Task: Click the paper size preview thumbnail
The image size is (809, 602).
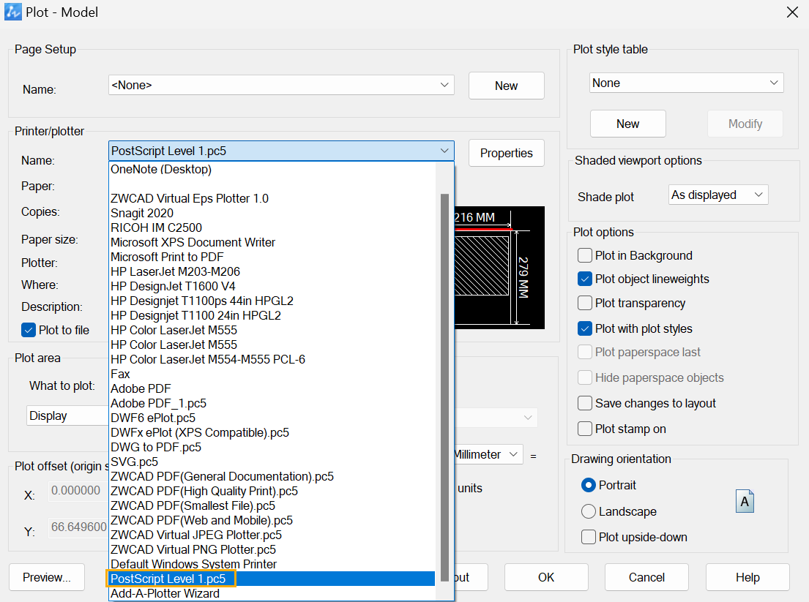Action: 499,268
